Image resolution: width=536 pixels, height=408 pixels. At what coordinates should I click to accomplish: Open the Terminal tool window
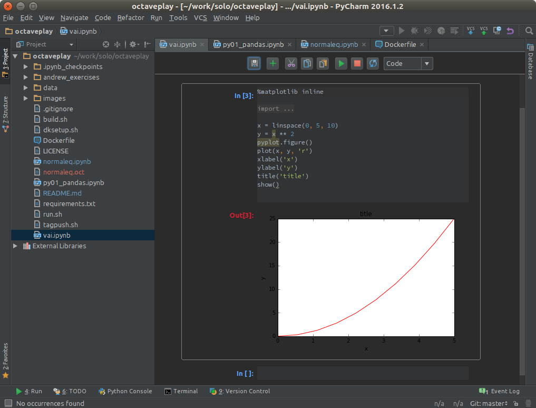click(x=181, y=391)
